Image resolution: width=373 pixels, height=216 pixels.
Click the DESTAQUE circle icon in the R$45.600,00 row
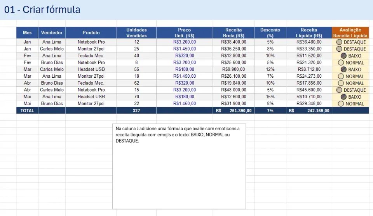click(x=339, y=90)
